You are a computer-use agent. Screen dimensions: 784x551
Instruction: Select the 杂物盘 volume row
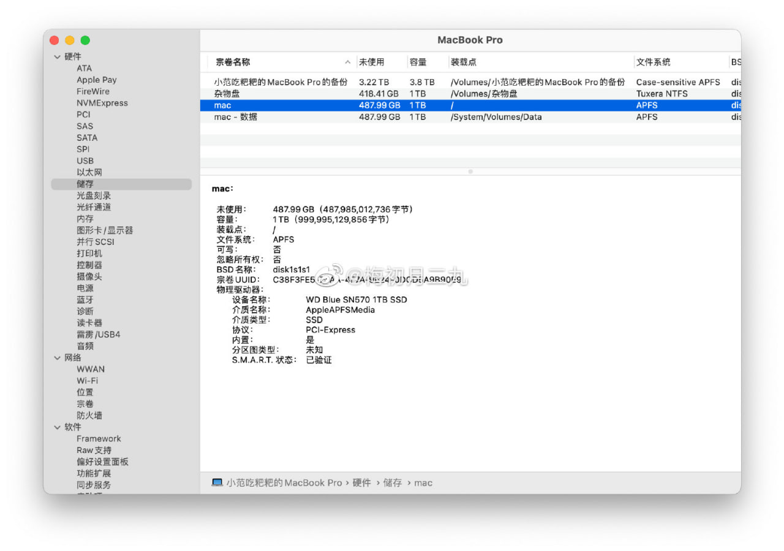(x=470, y=94)
